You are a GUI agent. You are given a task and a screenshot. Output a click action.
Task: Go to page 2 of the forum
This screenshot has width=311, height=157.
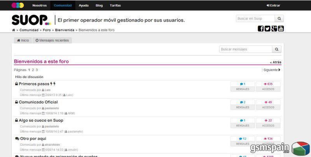click(x=33, y=70)
